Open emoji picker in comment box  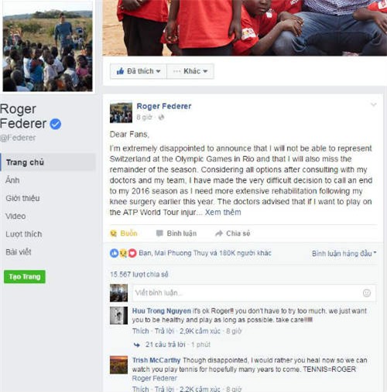pyautogui.click(x=367, y=293)
